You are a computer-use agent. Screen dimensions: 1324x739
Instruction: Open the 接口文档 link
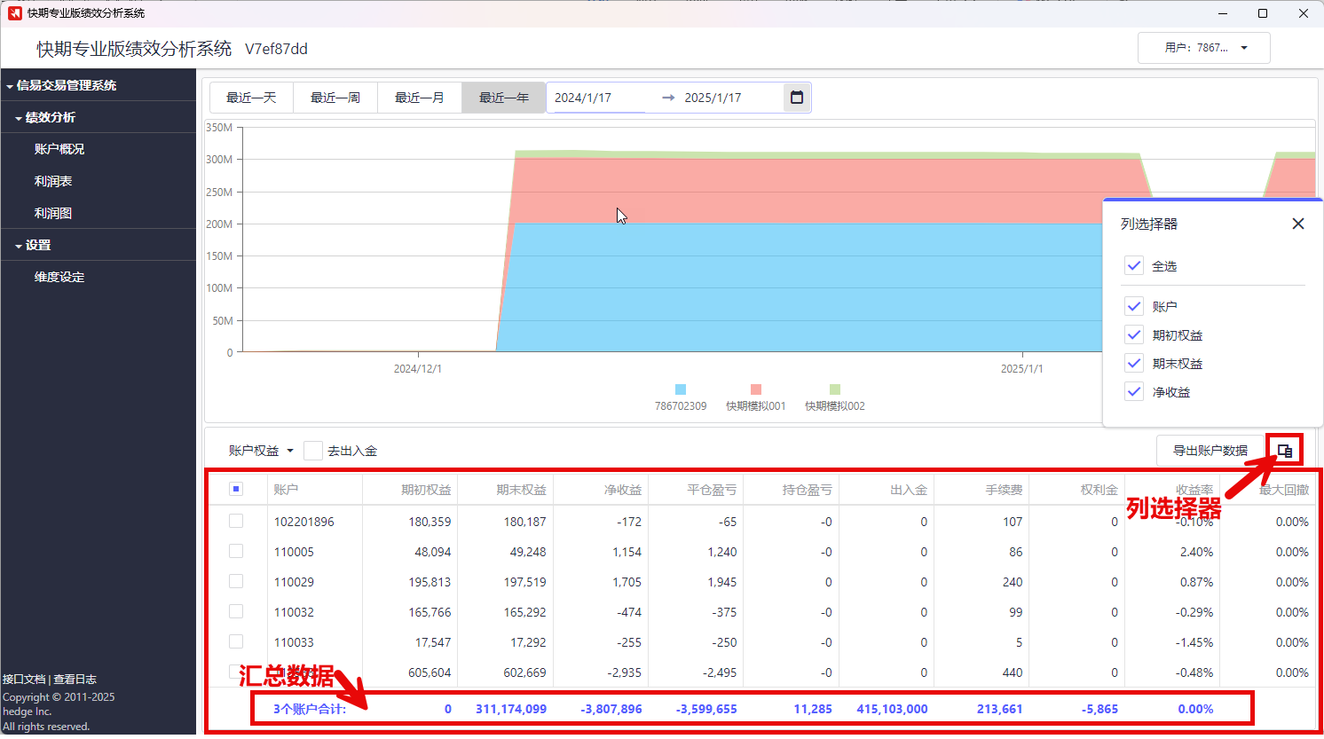(x=24, y=679)
